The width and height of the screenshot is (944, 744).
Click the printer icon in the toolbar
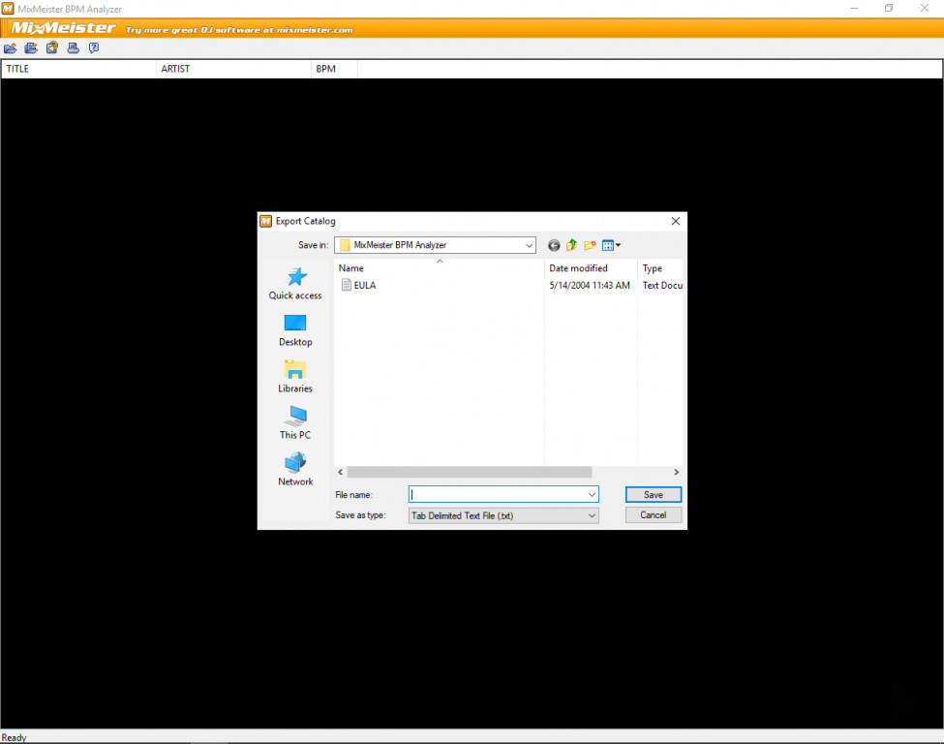pos(73,48)
